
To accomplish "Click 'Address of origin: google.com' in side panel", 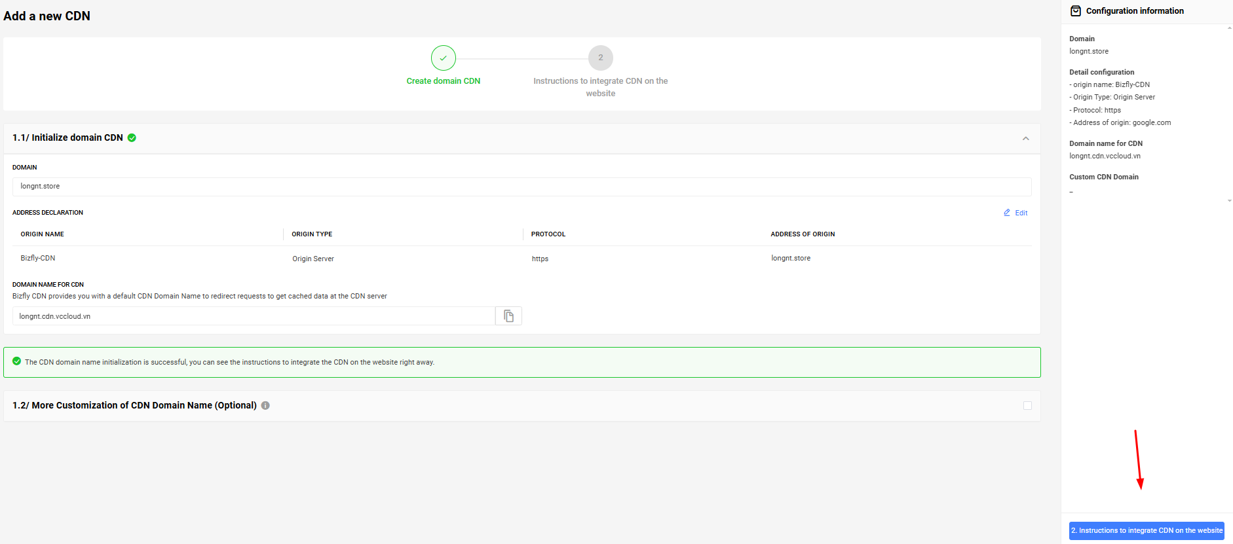I will (1120, 122).
